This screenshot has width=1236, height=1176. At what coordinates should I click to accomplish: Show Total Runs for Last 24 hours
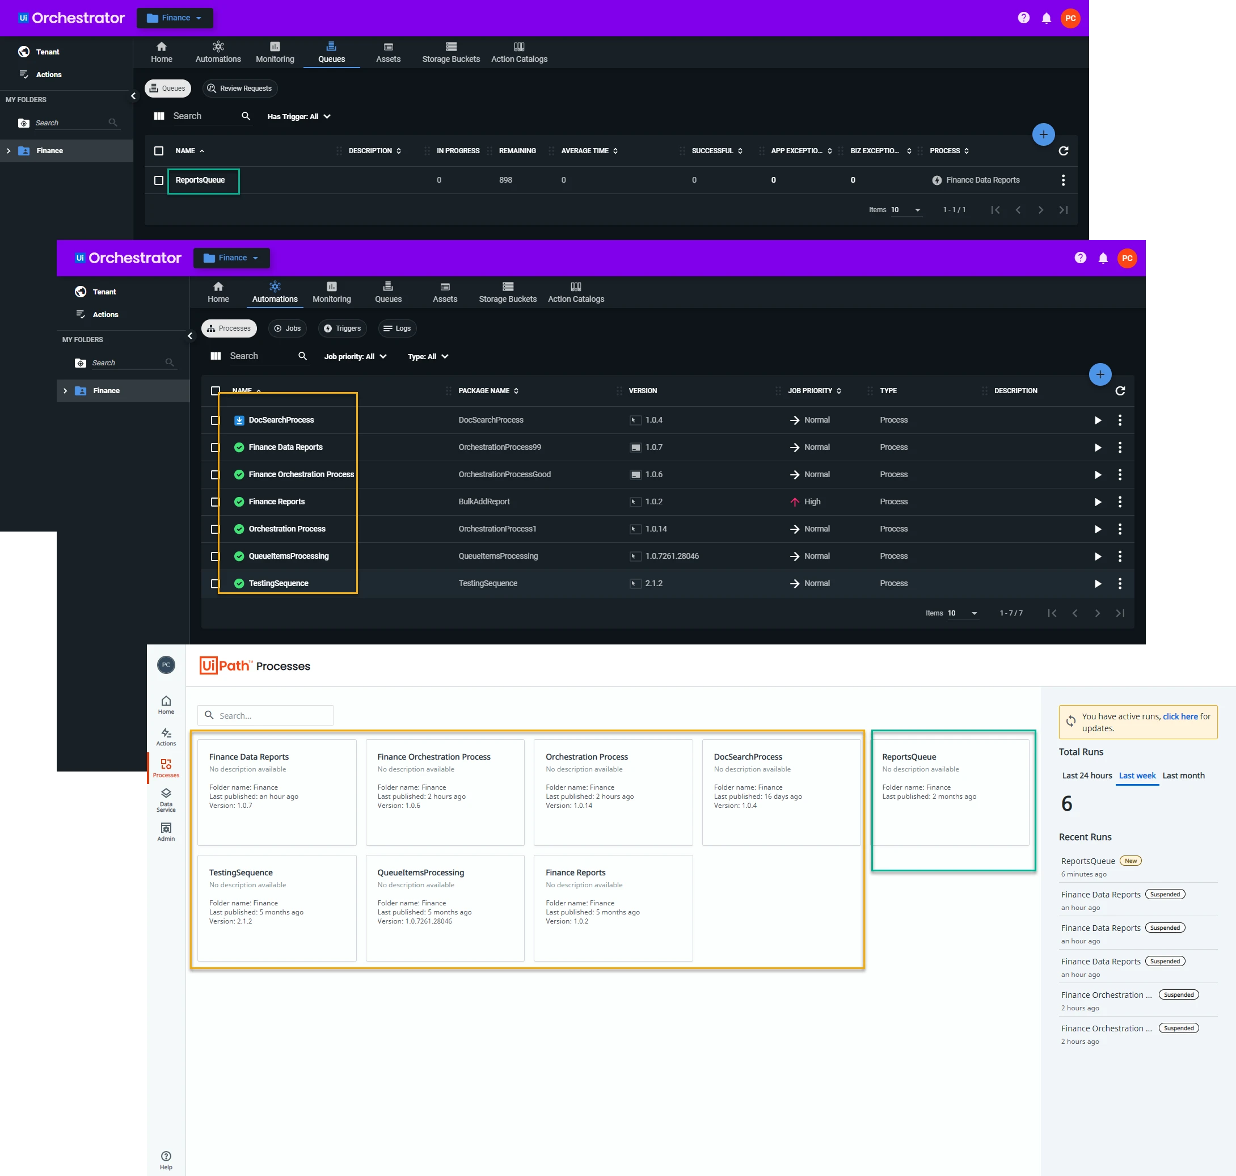coord(1087,775)
